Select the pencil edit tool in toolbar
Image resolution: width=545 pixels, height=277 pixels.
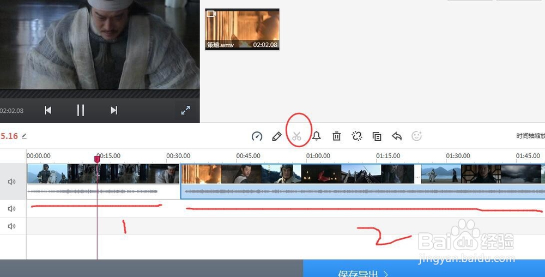[x=277, y=136]
